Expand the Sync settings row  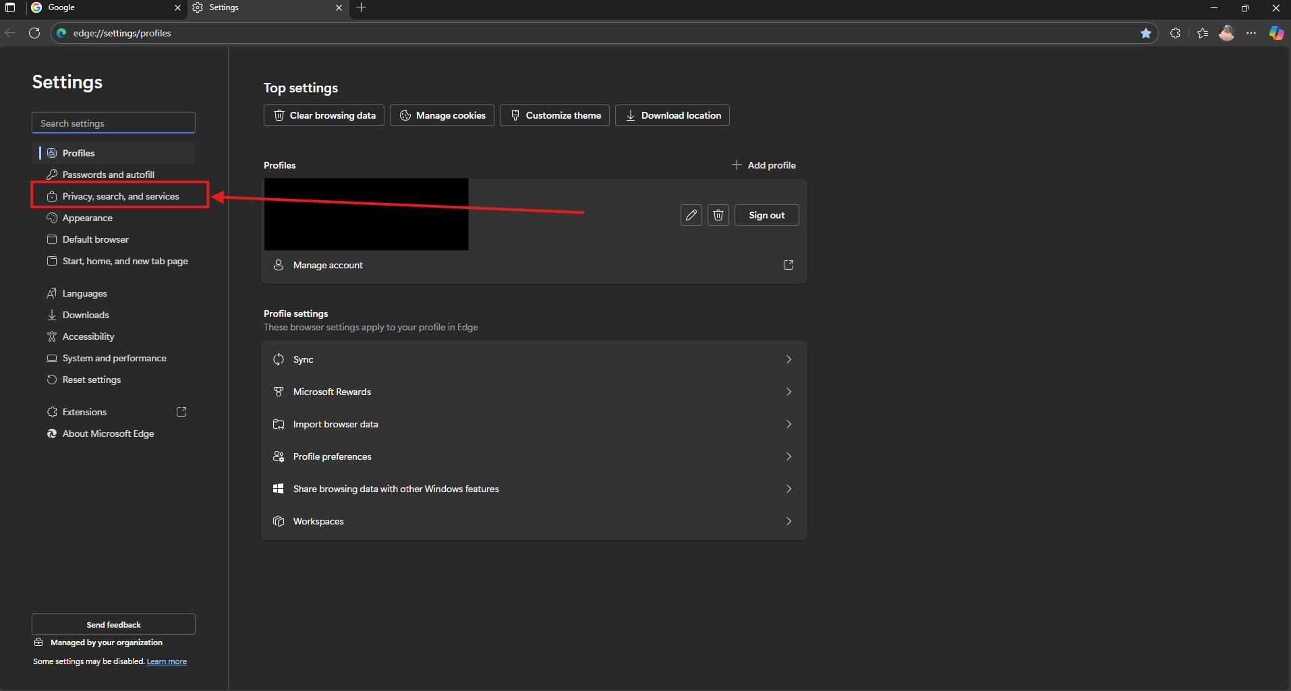(534, 359)
